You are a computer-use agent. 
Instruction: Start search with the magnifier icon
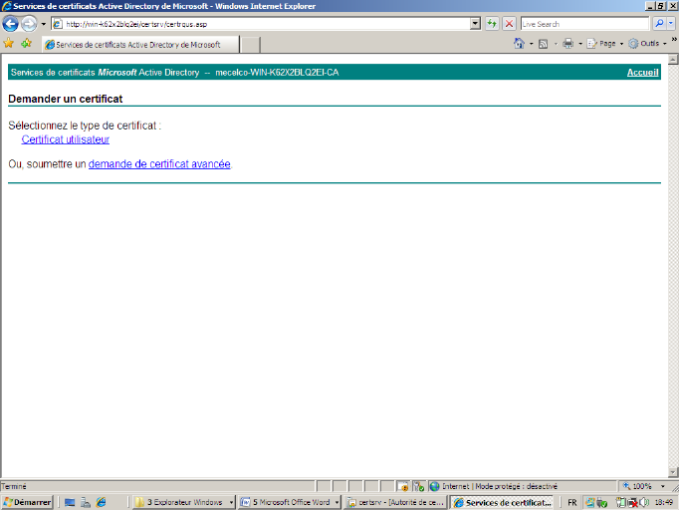pos(659,23)
